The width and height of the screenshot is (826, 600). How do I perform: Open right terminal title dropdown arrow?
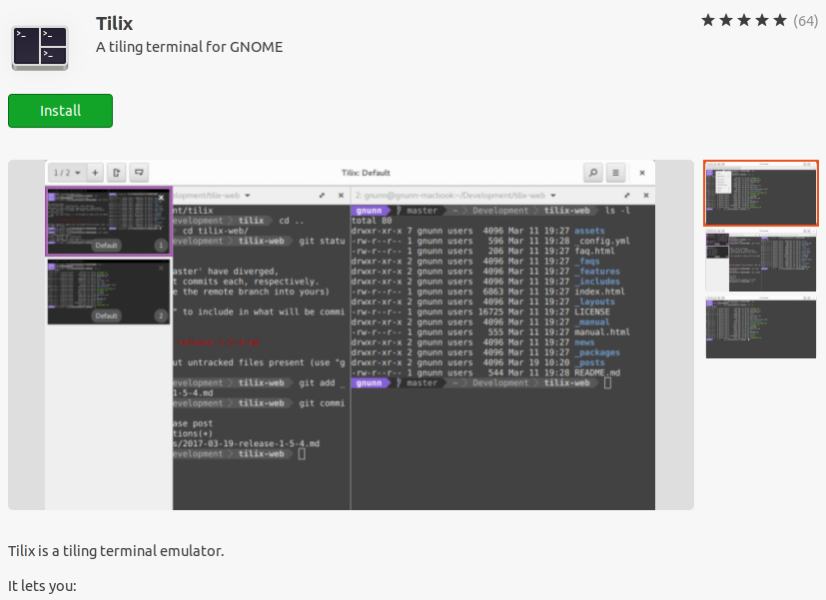pos(553,196)
